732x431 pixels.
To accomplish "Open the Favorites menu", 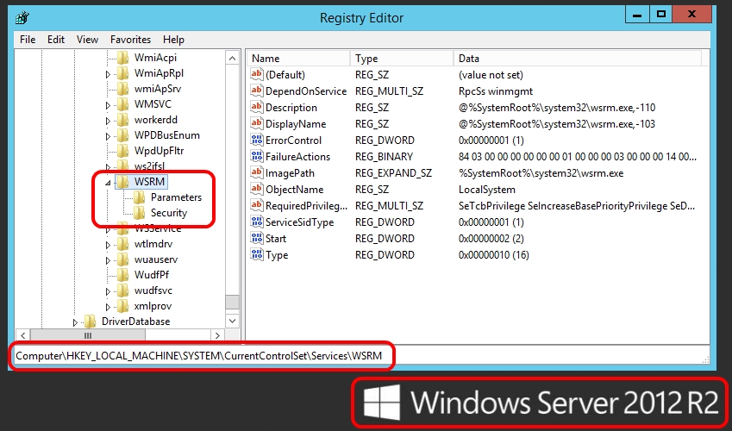I will click(131, 40).
